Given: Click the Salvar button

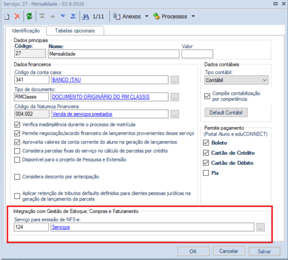Looking at the screenshot, I should (264, 251).
